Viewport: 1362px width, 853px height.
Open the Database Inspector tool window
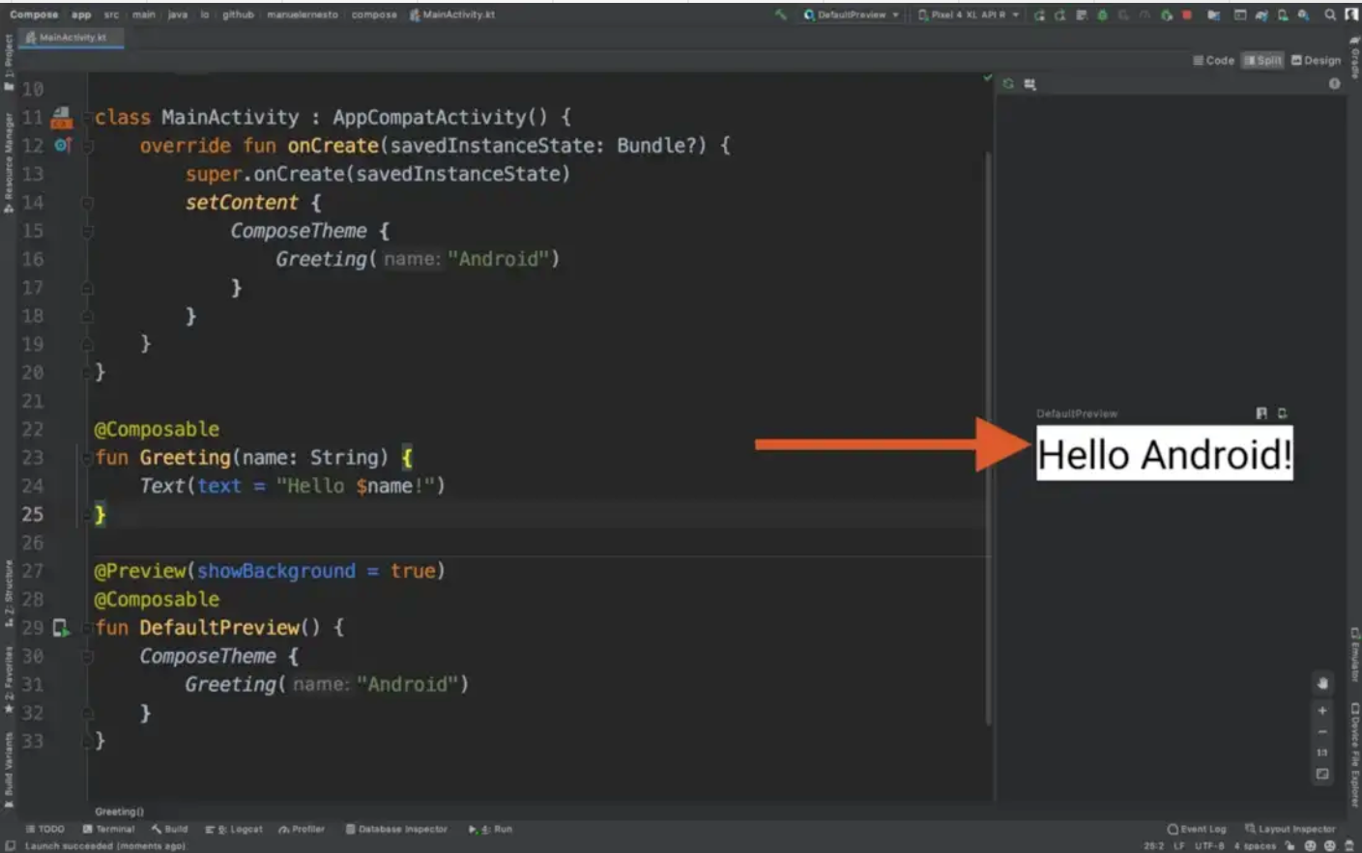(x=397, y=829)
